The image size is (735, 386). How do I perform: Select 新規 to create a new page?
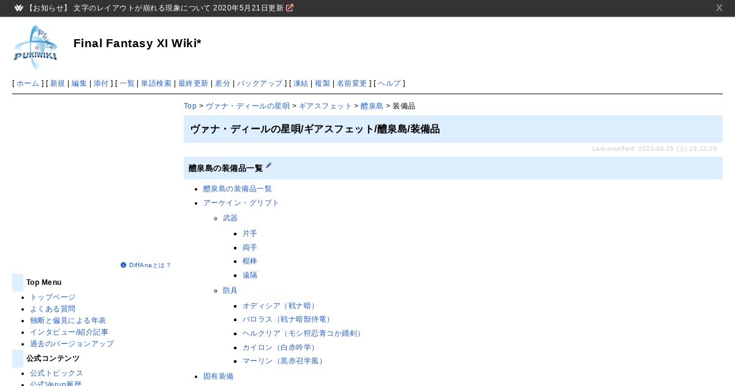coord(58,83)
